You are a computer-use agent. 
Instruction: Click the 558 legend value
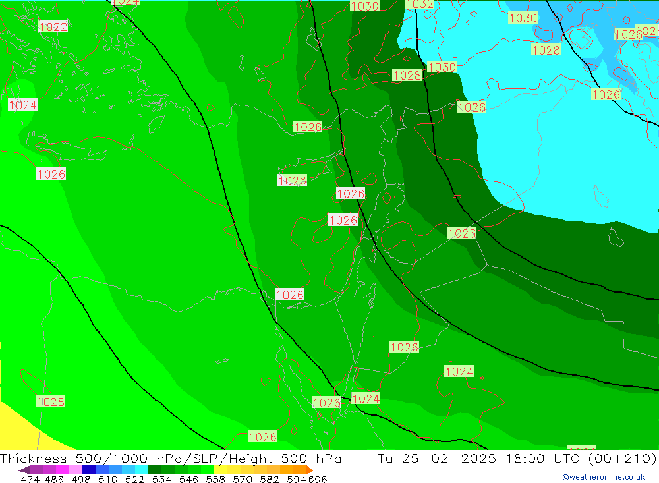click(215, 479)
